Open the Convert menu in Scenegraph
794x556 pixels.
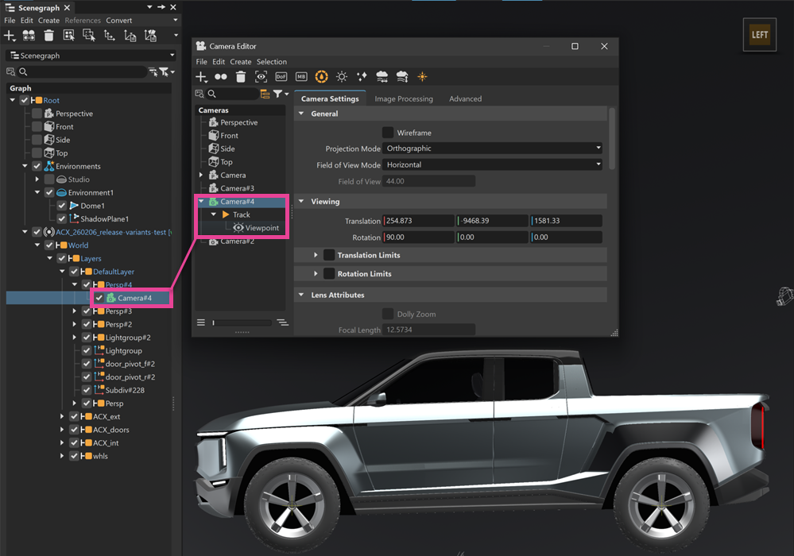click(x=119, y=20)
